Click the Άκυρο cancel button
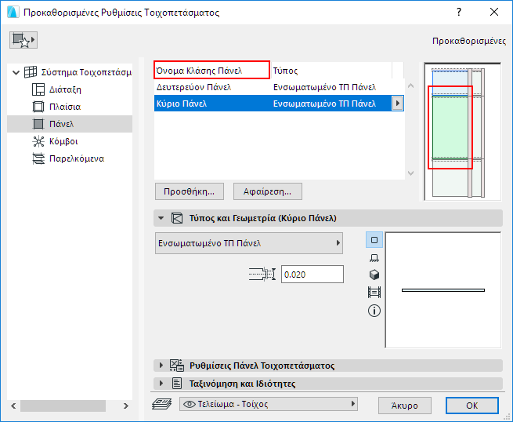513x422 pixels. click(x=405, y=406)
